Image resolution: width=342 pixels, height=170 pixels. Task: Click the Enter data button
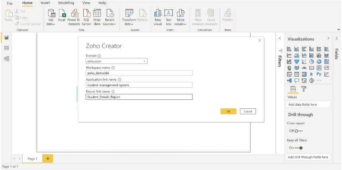point(97,17)
